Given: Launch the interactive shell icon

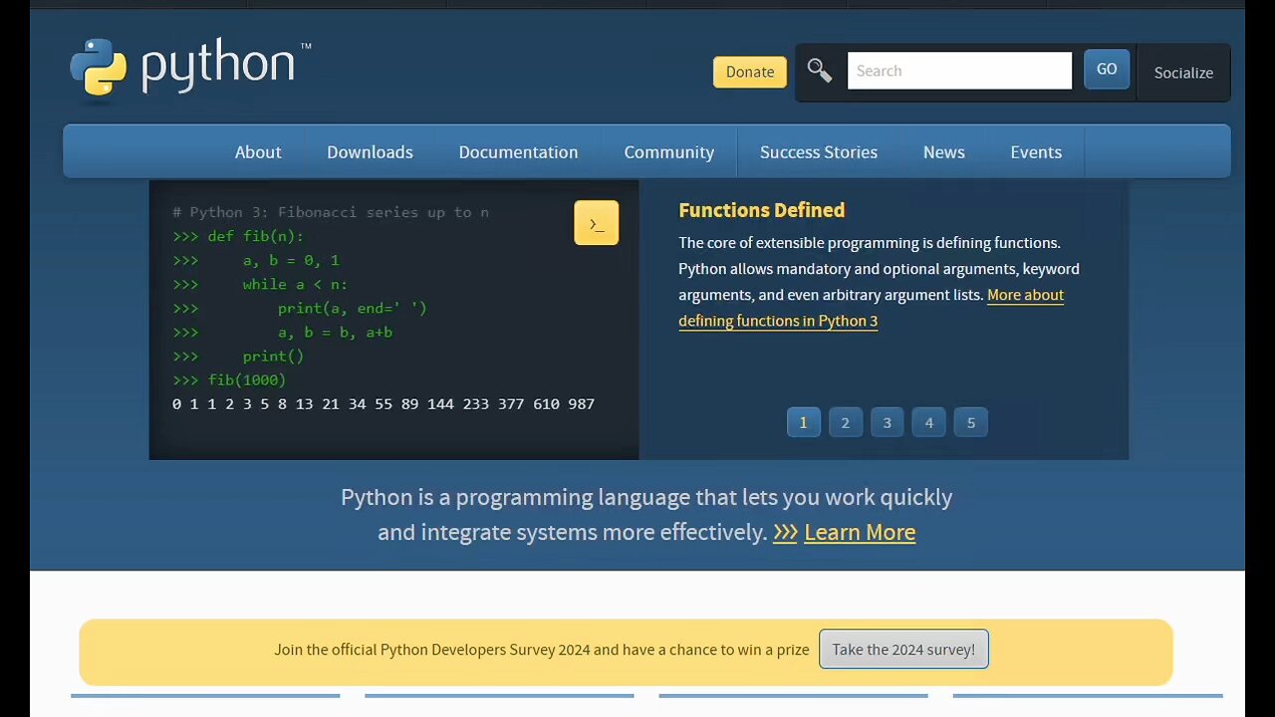Looking at the screenshot, I should pyautogui.click(x=596, y=223).
